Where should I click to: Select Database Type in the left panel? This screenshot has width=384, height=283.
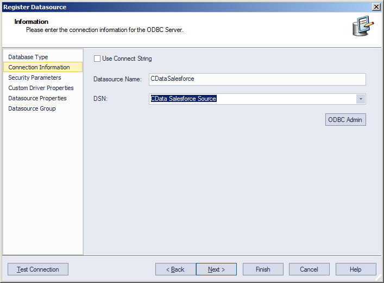[28, 57]
